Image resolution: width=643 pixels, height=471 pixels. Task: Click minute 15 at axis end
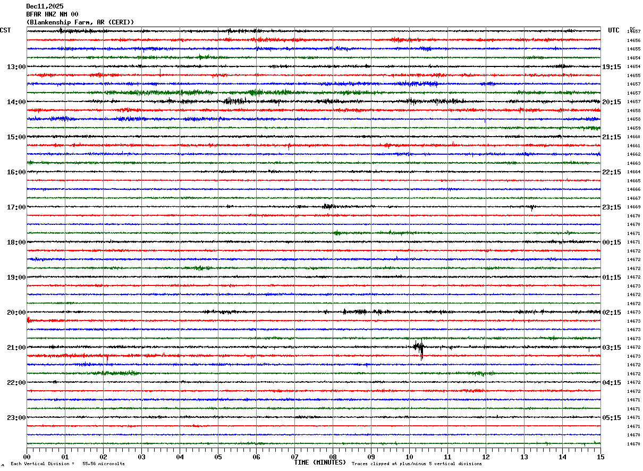(x=600, y=457)
